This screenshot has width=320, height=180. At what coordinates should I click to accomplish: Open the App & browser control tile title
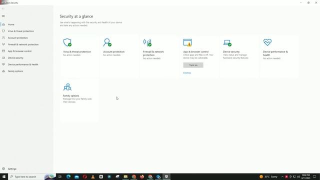pos(196,52)
